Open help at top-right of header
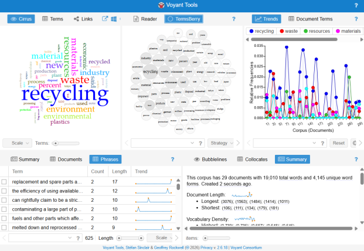364x251 pixels. (356, 5)
